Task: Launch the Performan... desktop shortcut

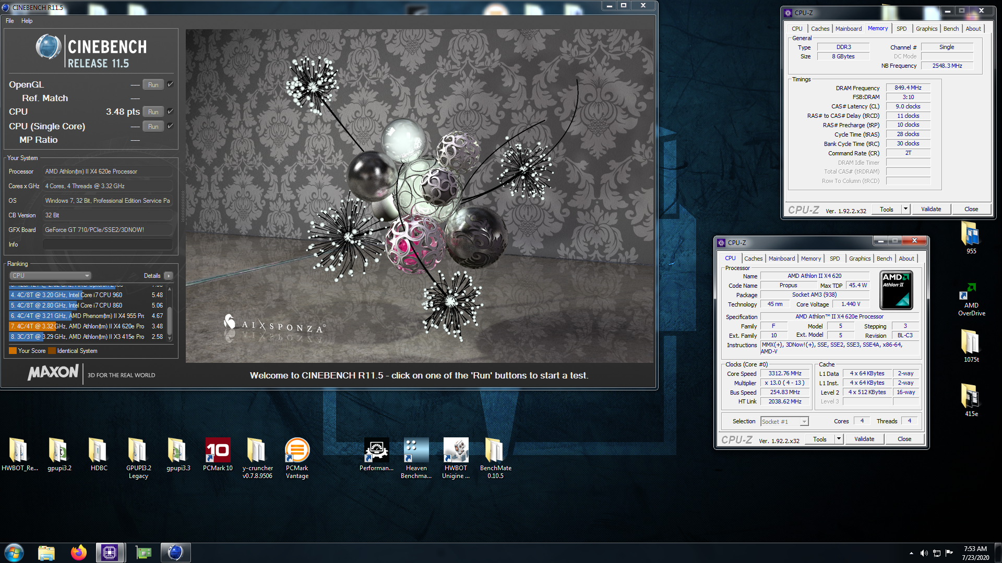Action: (x=376, y=455)
